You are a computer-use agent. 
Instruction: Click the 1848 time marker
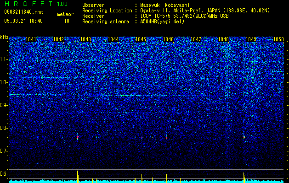(x=223, y=39)
